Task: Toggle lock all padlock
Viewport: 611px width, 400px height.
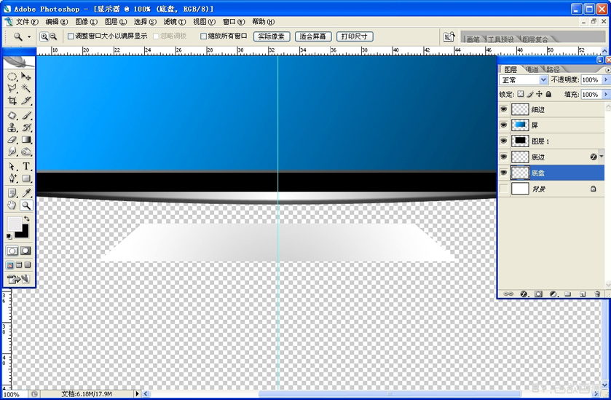Action: [x=548, y=94]
